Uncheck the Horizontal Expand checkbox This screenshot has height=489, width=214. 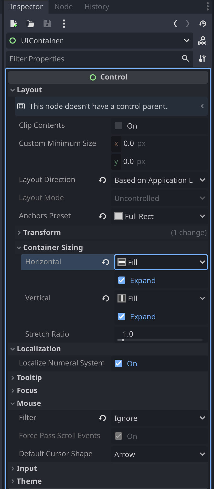pos(122,280)
